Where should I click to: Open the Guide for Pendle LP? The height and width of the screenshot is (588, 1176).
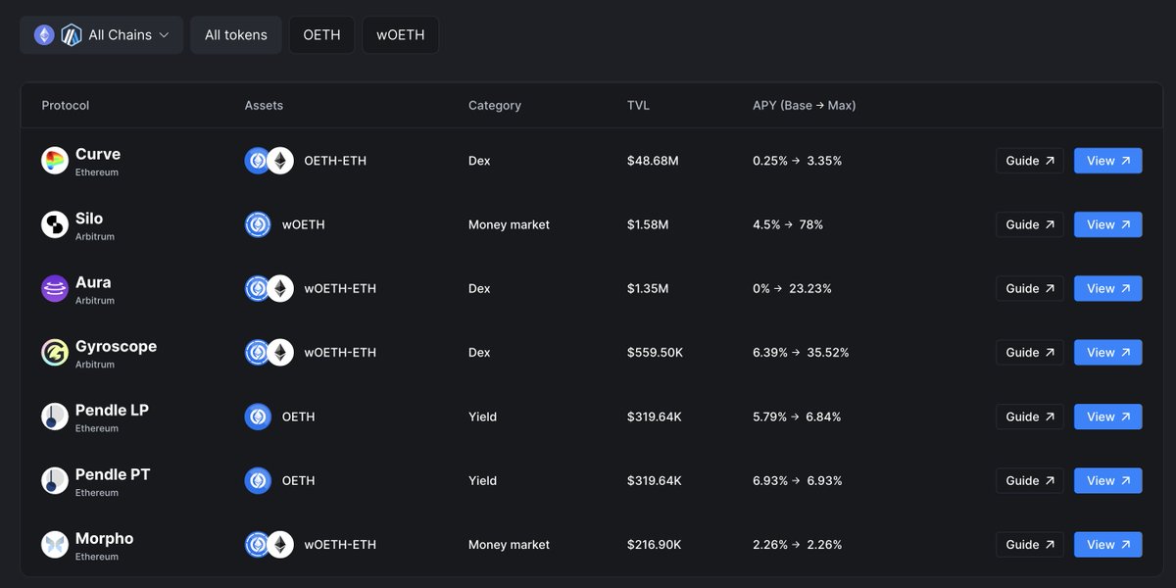coord(1029,416)
